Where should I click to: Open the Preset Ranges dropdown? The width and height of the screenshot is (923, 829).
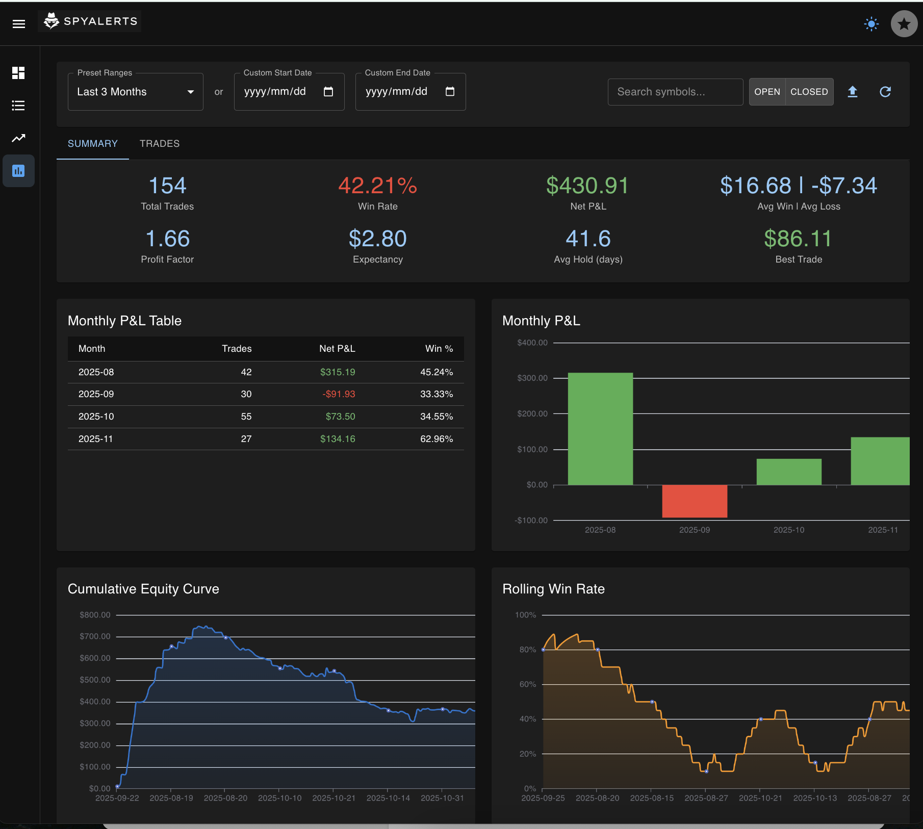(135, 92)
